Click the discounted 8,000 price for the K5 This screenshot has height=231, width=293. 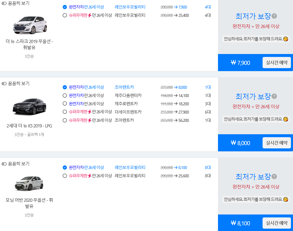point(182,87)
